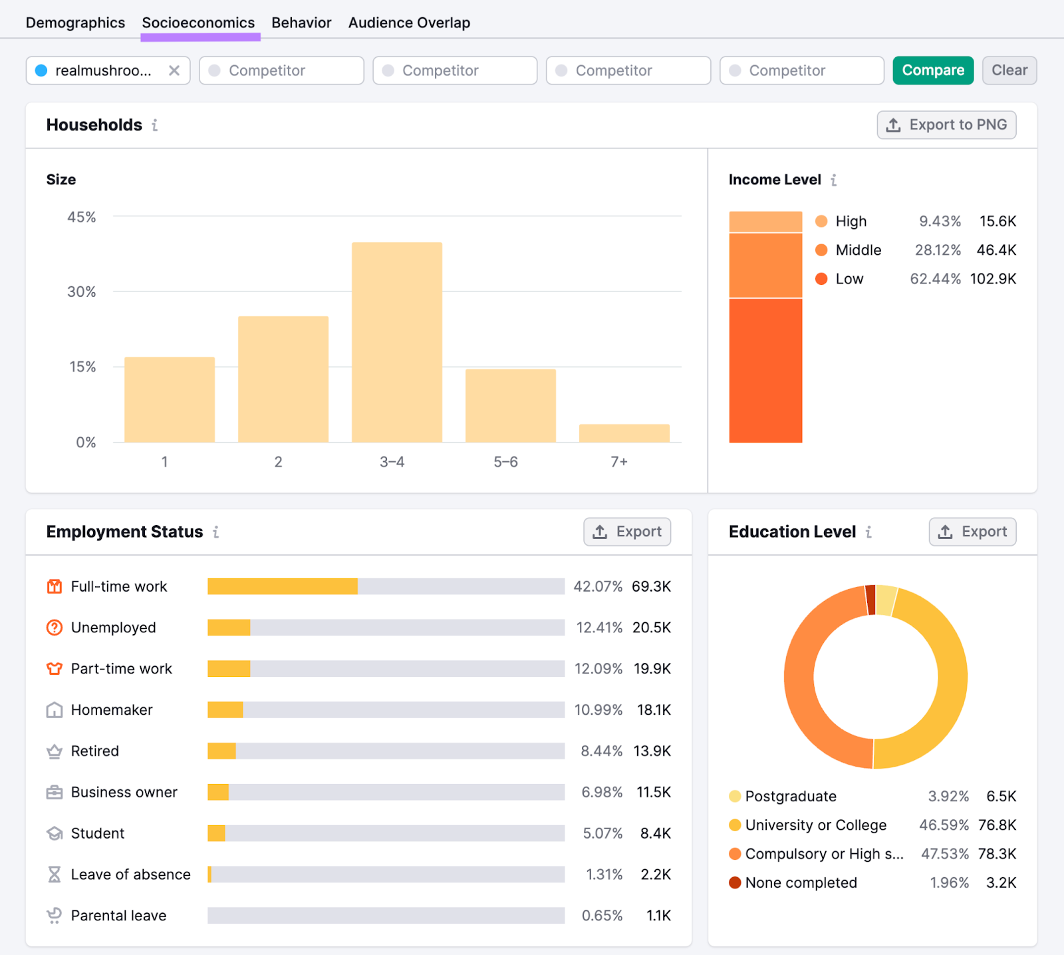The height and width of the screenshot is (955, 1064).
Task: Export Households chart to PNG
Action: pos(946,125)
